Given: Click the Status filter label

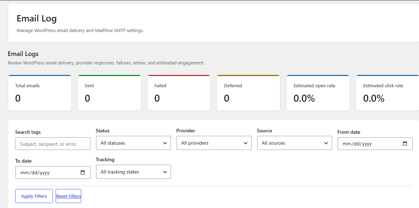Looking at the screenshot, I should tap(103, 131).
